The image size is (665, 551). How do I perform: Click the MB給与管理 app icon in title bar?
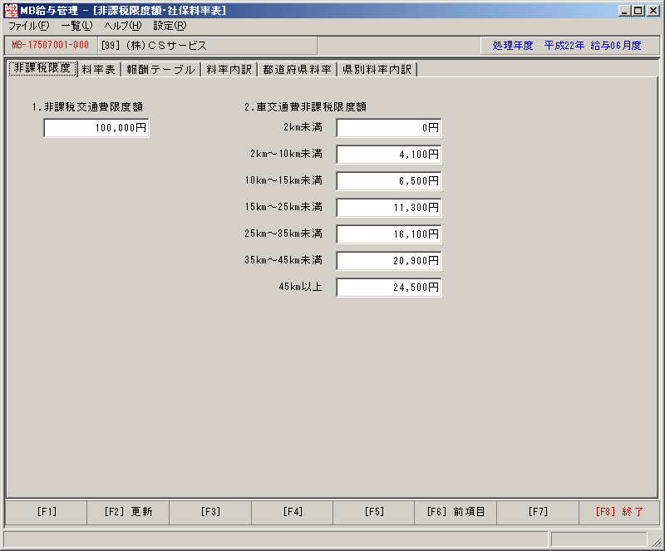tap(11, 11)
